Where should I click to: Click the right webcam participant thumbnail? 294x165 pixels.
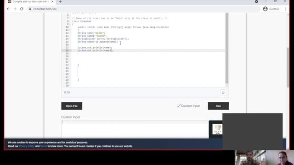(x=280, y=158)
